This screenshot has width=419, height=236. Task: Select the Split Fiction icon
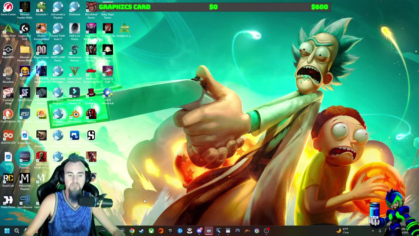(x=25, y=94)
